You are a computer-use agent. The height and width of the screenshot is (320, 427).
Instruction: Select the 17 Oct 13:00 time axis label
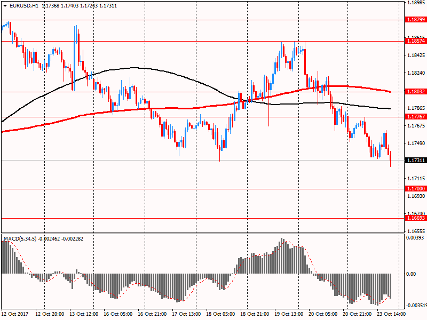[x=186, y=314]
